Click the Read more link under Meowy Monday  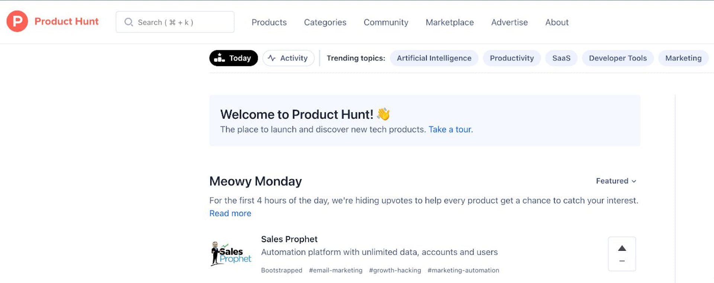click(230, 213)
